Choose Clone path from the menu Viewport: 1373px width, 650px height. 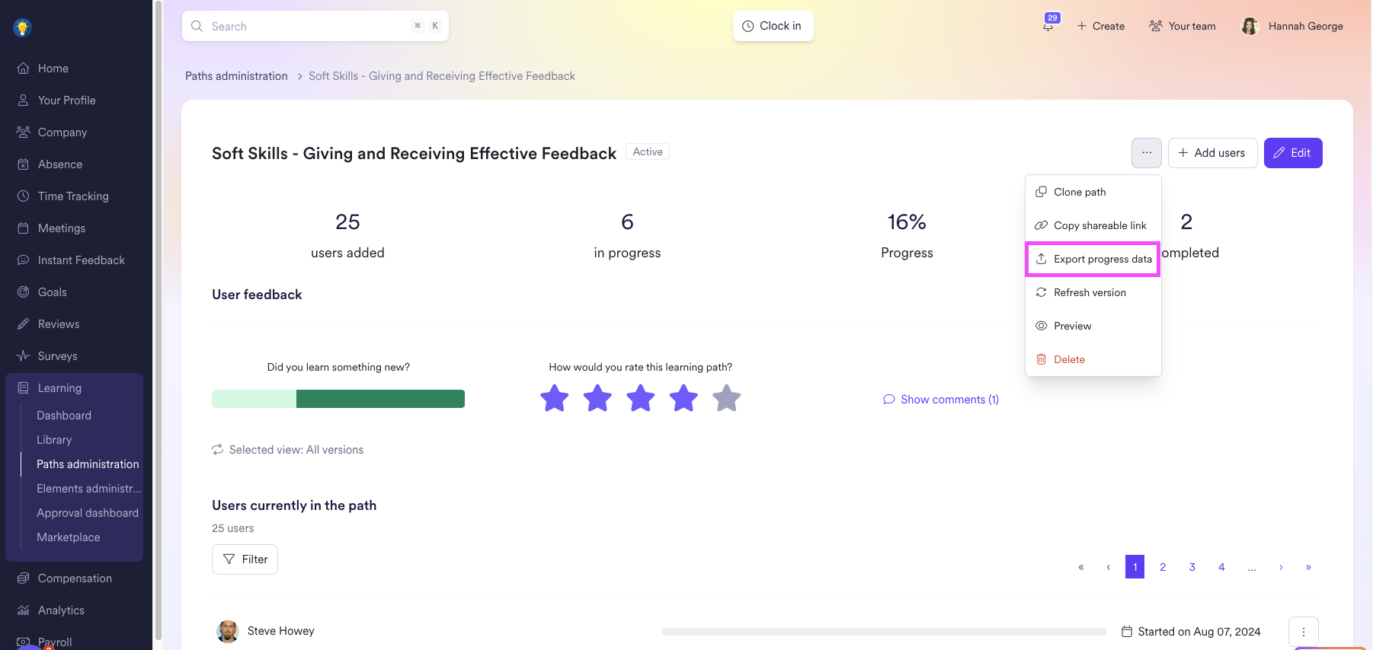1080,193
